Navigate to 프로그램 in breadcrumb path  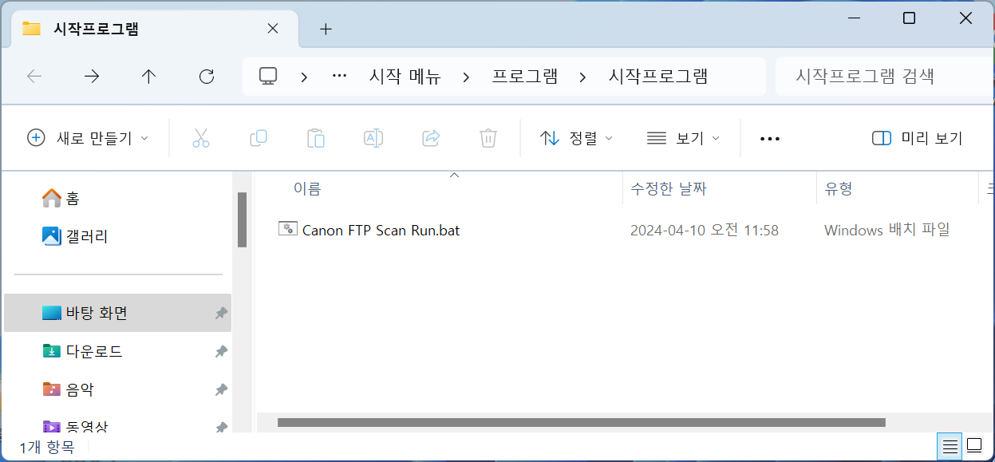524,77
